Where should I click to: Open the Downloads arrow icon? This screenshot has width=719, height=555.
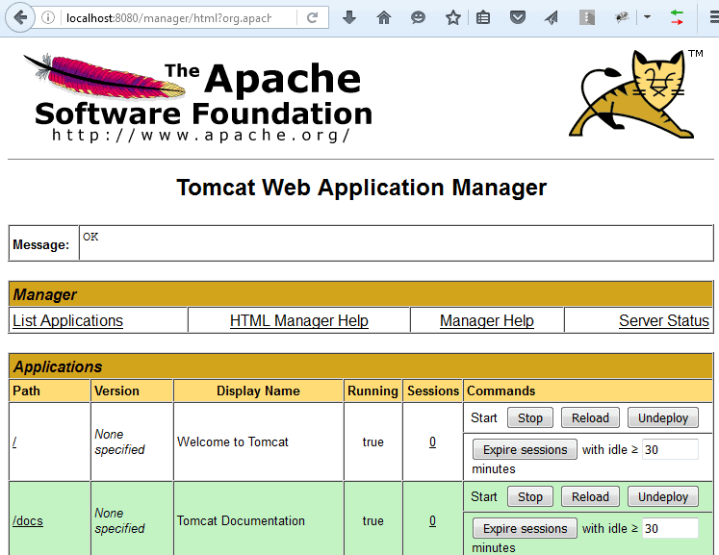349,18
